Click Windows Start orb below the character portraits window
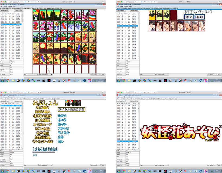The width and height of the screenshot is (222, 173). coord(119,80)
